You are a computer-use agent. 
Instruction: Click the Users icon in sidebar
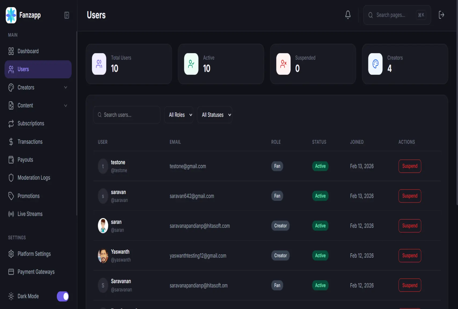click(11, 69)
